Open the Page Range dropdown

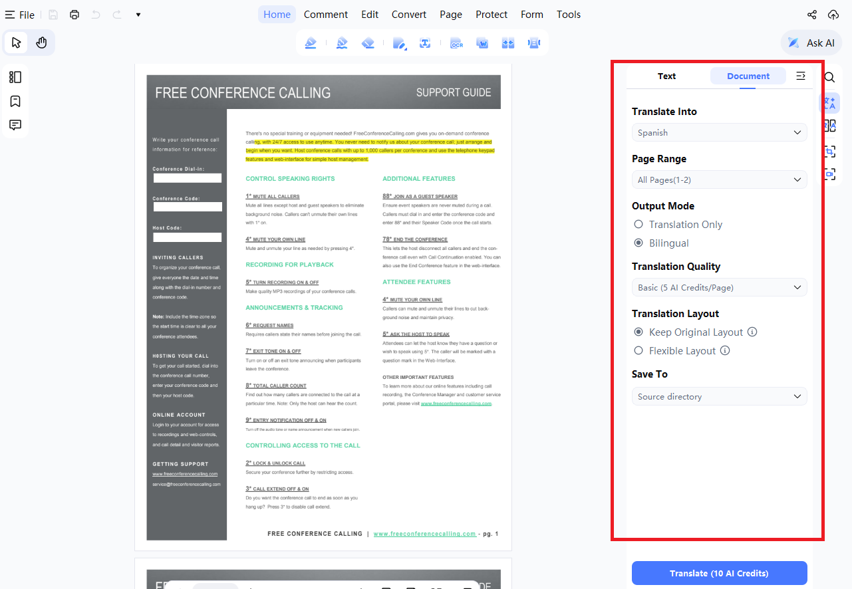tap(720, 179)
